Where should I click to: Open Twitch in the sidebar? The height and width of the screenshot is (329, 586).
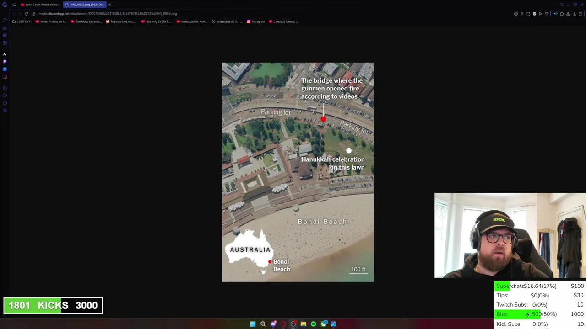click(x=5, y=61)
